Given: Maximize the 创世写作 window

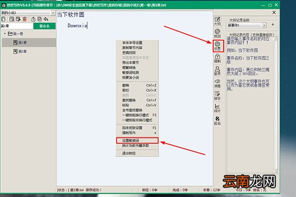Looking at the screenshot, I should (270, 5).
